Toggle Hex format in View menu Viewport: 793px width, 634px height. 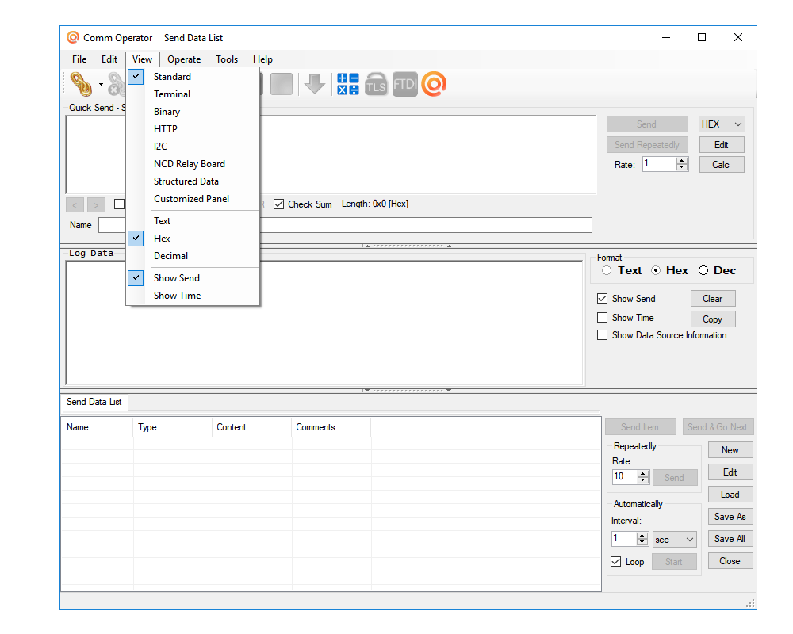(x=193, y=239)
